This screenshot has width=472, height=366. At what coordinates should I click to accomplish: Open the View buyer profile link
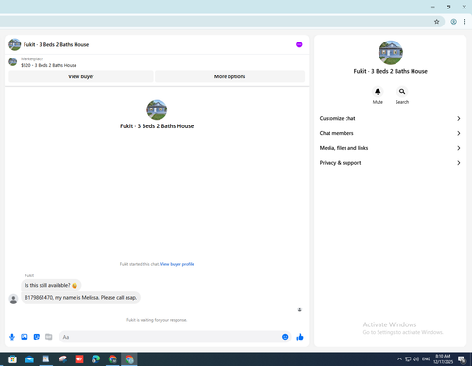pyautogui.click(x=177, y=264)
